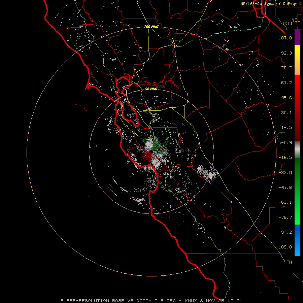Image resolution: width=303 pixels, height=303 pixels.
Task: Click the 30.1 velocity scale value
Action: (x=287, y=113)
